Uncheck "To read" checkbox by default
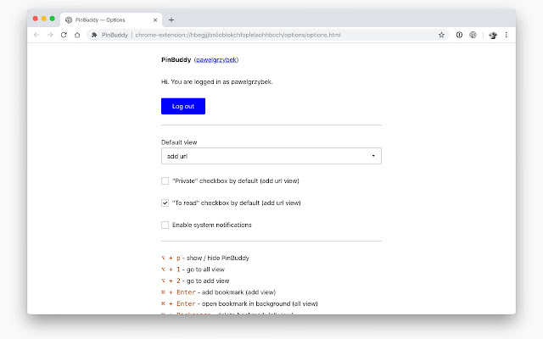The height and width of the screenshot is (339, 543). [x=165, y=203]
